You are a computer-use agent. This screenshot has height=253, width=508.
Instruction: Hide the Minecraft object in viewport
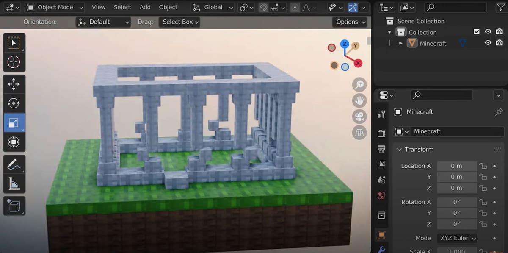click(488, 43)
